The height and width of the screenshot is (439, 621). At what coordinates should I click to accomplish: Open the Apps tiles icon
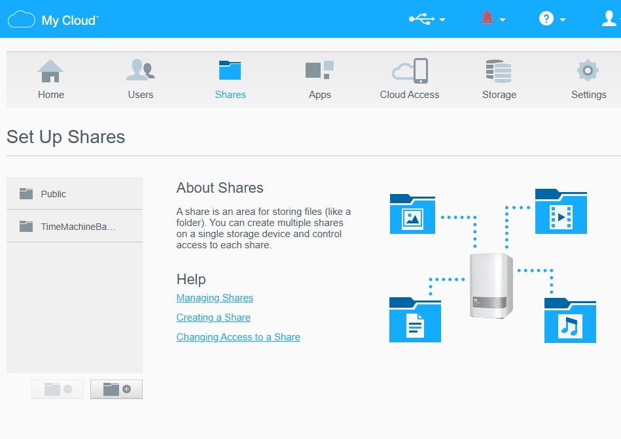click(319, 70)
